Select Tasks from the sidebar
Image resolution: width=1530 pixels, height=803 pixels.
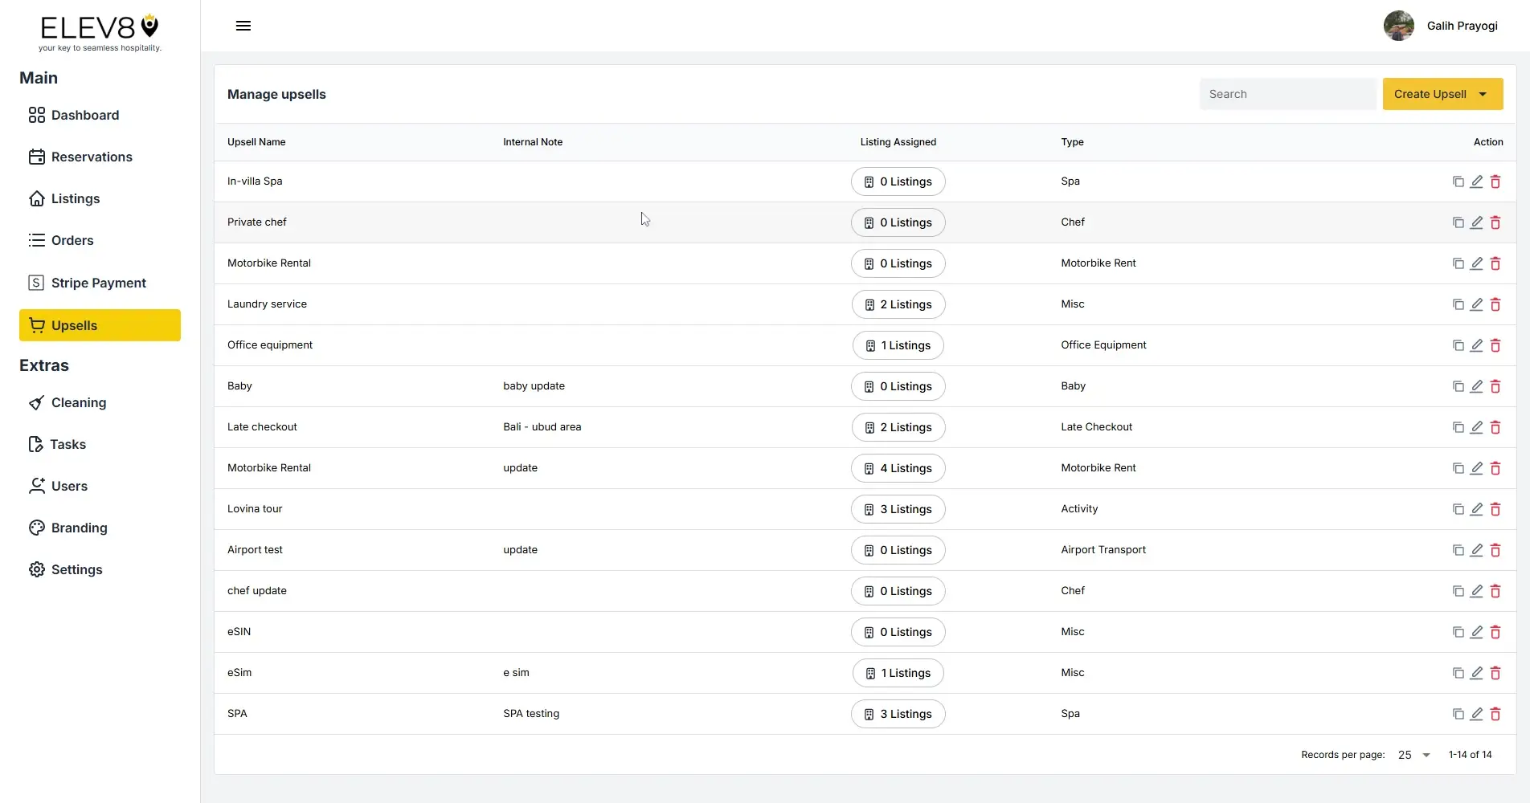coord(67,444)
